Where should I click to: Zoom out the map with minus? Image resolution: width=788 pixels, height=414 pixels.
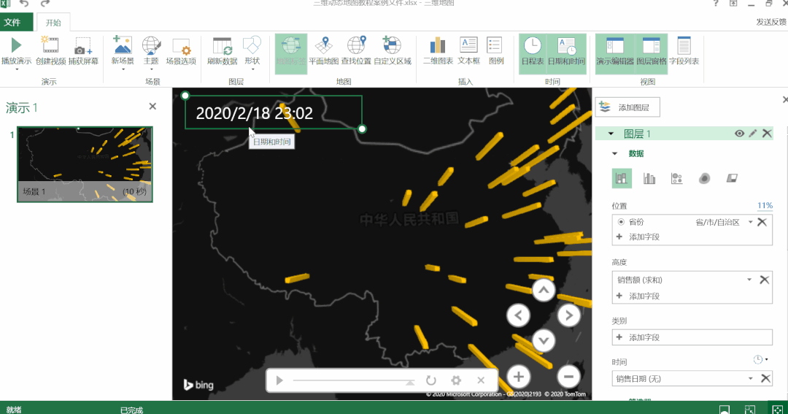(x=569, y=376)
